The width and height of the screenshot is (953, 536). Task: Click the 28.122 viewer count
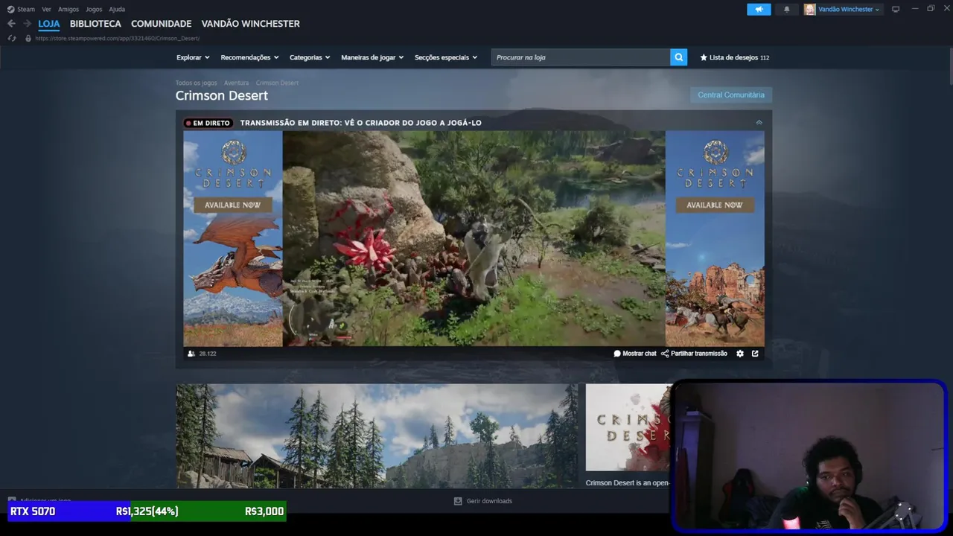(x=208, y=354)
